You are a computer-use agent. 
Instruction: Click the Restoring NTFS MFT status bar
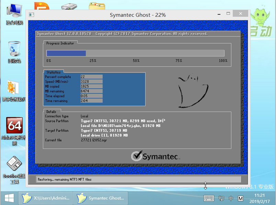(138, 179)
